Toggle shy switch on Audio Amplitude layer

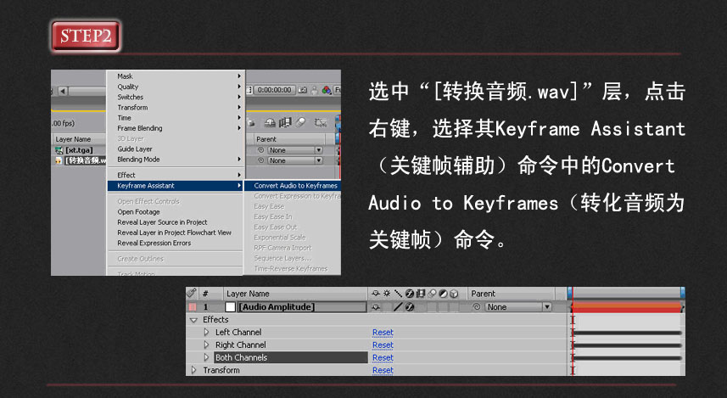click(x=376, y=306)
